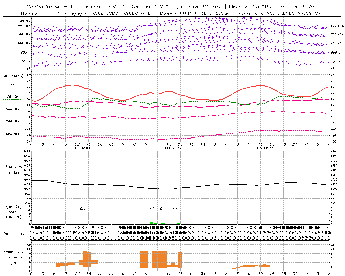Click the '500 м' label left of wind barbs
345x276 pixels.
(26, 53)
